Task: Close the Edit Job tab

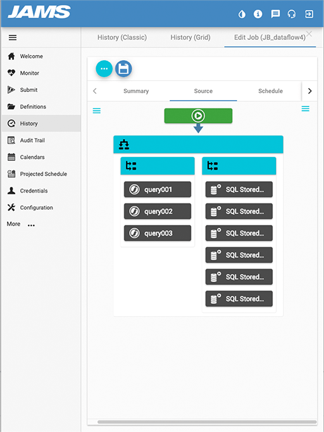Action: click(x=309, y=34)
